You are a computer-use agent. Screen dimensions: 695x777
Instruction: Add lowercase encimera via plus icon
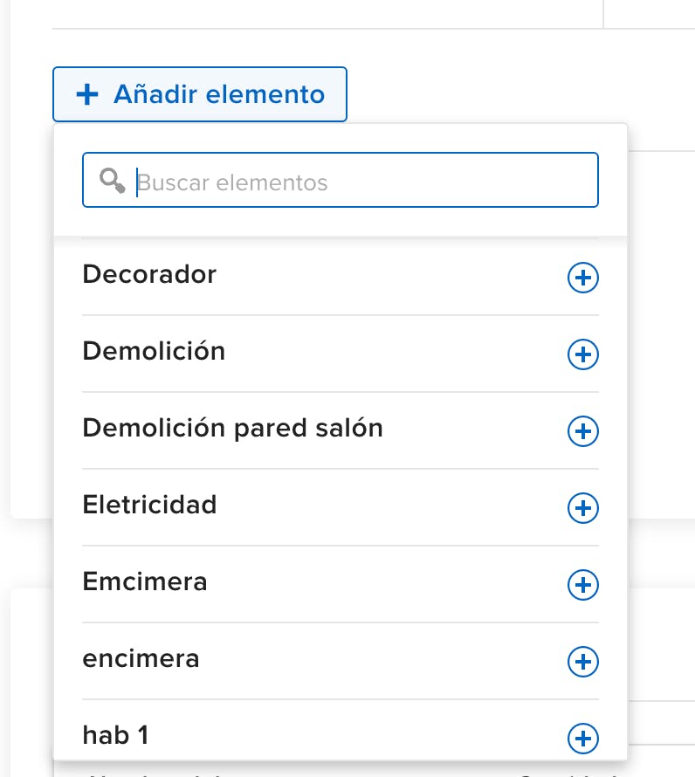[583, 662]
